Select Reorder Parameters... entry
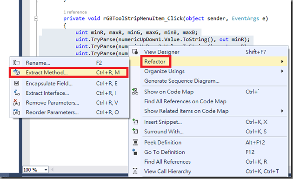Viewport: 293px width, 179px height. [x=69, y=113]
